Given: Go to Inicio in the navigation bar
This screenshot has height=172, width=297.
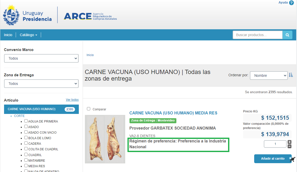Looking at the screenshot, I should click(8, 35).
